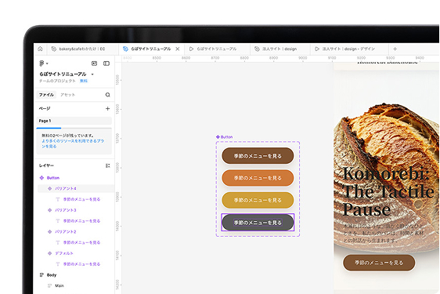Select text layer under デフォルト
440x294 pixels.
[x=81, y=264]
